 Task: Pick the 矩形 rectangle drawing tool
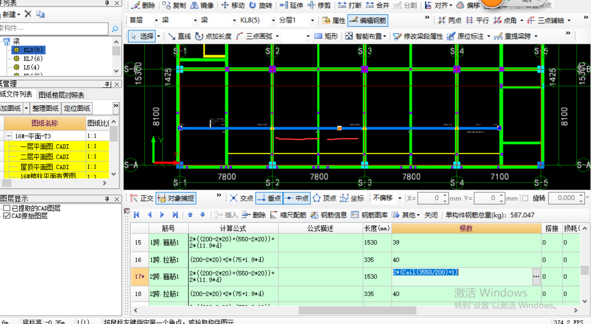[326, 36]
